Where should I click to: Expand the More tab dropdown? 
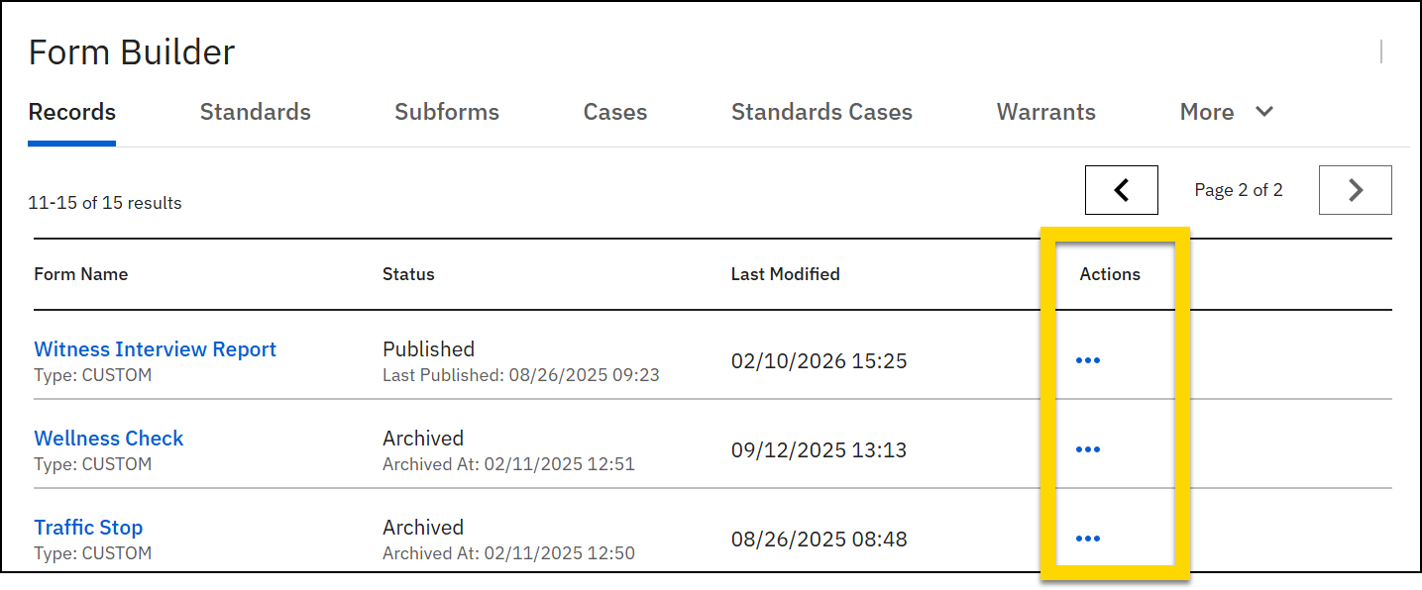point(1226,112)
